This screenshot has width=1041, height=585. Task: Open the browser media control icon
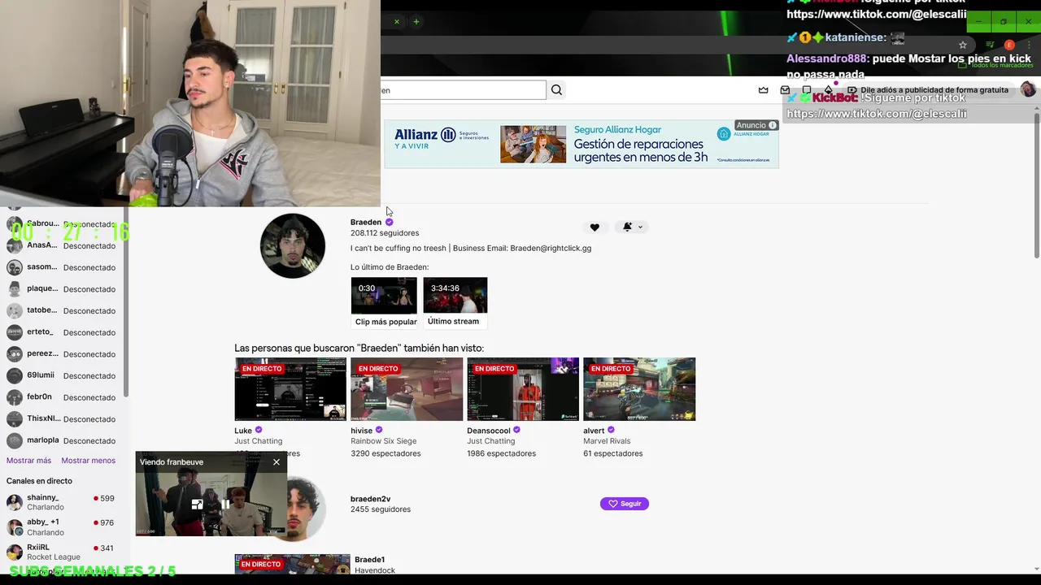pos(990,45)
